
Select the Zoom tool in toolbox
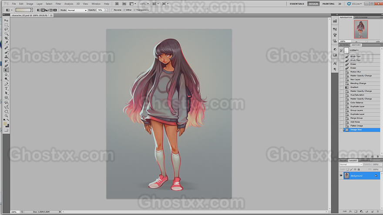point(6,116)
